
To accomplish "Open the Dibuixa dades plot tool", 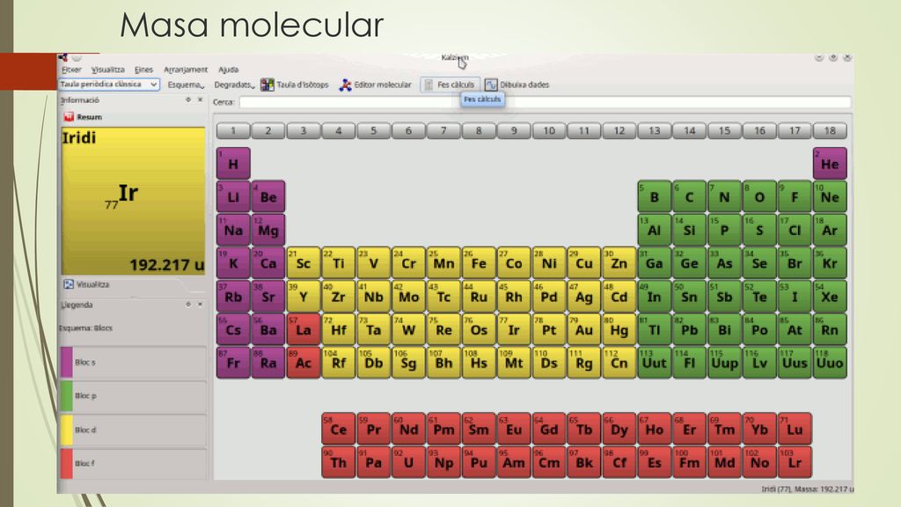I will point(516,85).
